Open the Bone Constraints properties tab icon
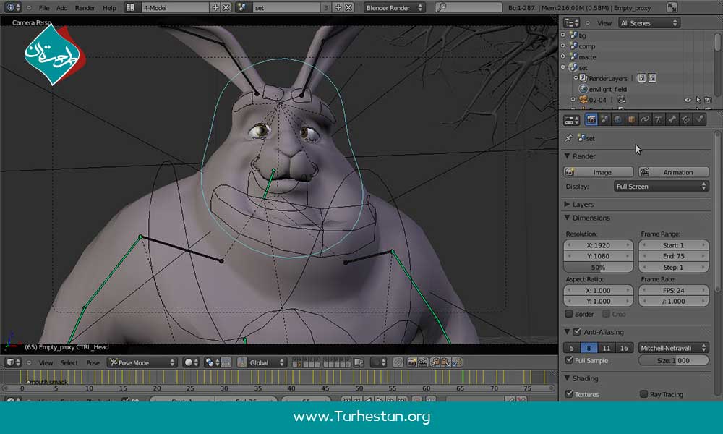 pos(686,120)
